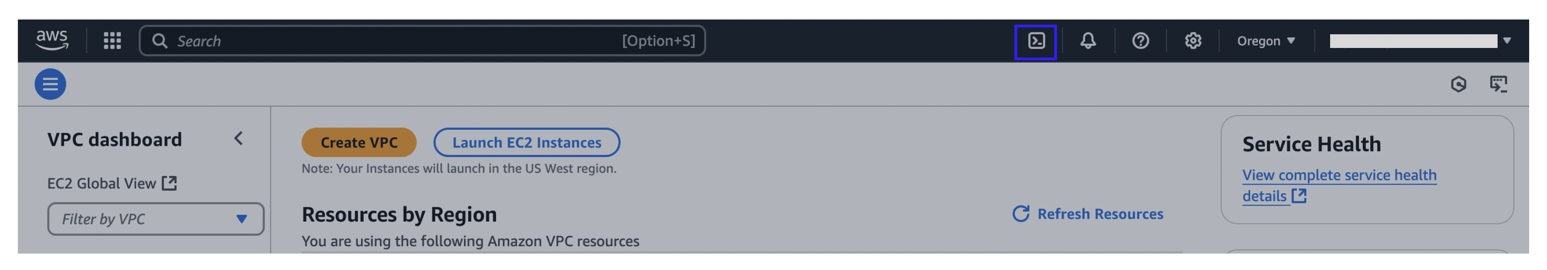Open AWS CloudShell from the navigation bar

1036,41
